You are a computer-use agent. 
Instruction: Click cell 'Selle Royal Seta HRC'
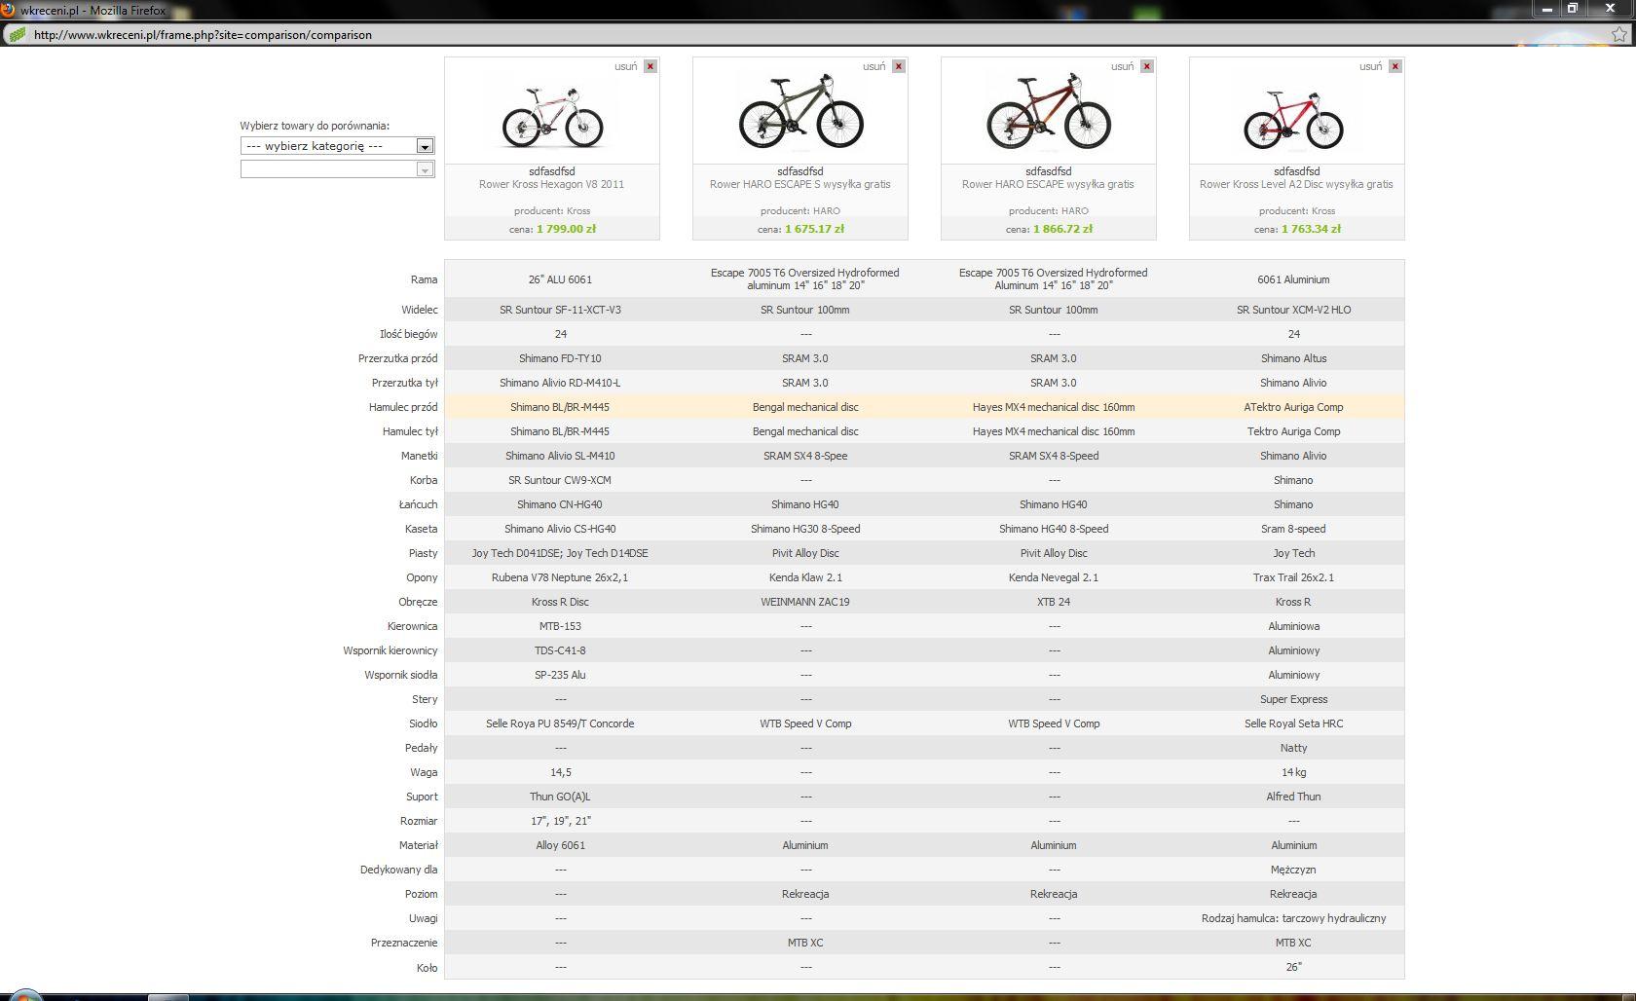pos(1293,723)
